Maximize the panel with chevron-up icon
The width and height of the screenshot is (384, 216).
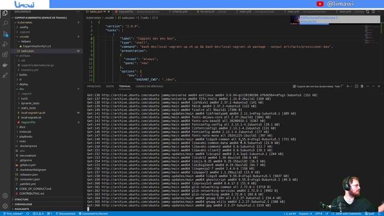coord(373,86)
